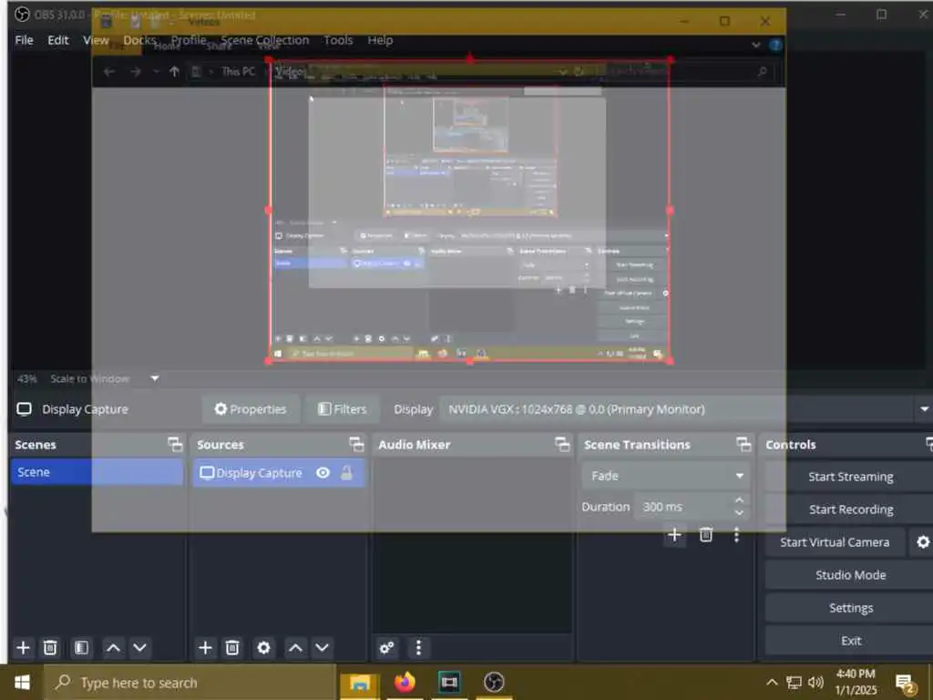
Task: Add a new source with plus icon
Action: tap(205, 648)
